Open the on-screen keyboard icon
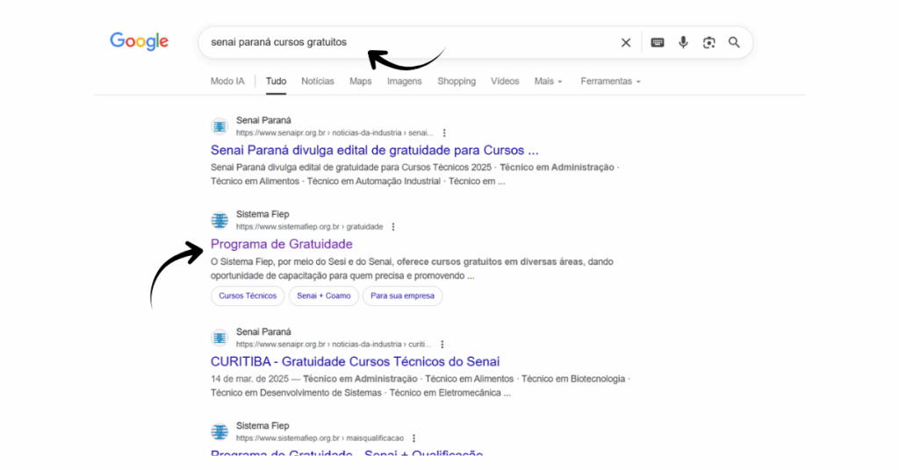This screenshot has width=899, height=470. point(658,42)
